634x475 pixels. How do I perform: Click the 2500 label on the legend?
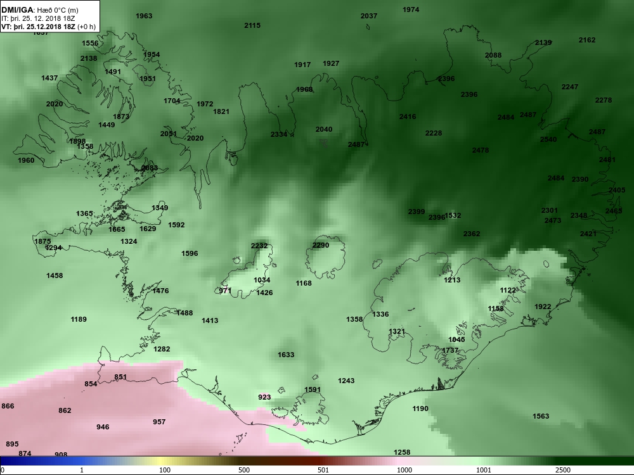click(563, 470)
